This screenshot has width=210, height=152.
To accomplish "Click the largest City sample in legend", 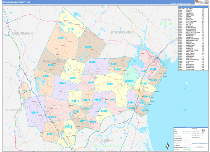I will 203,130.
